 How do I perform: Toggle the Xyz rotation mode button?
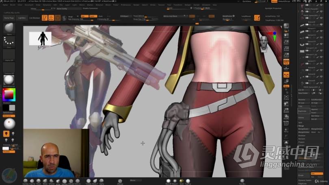286,86
